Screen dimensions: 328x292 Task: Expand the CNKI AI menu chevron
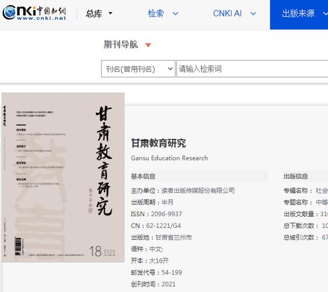(253, 13)
